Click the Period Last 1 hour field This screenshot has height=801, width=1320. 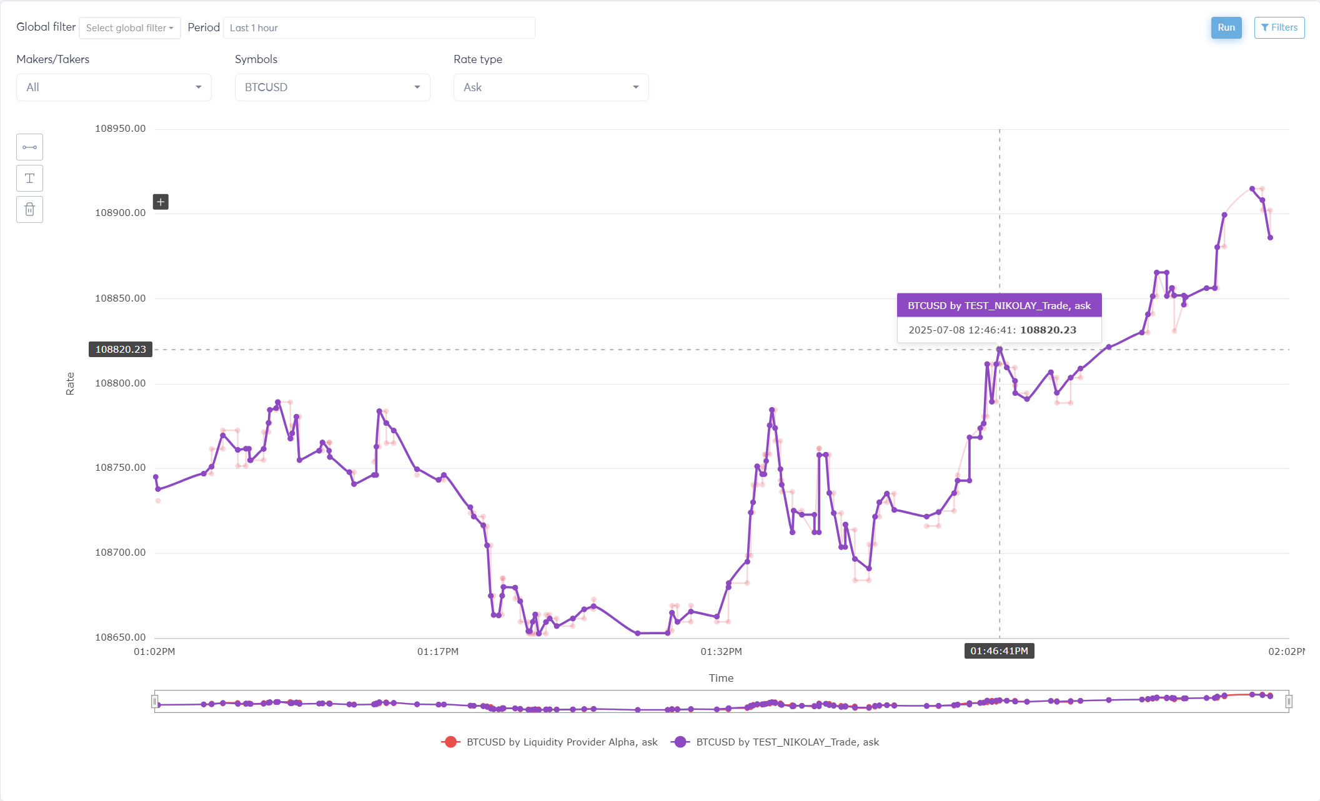[379, 28]
